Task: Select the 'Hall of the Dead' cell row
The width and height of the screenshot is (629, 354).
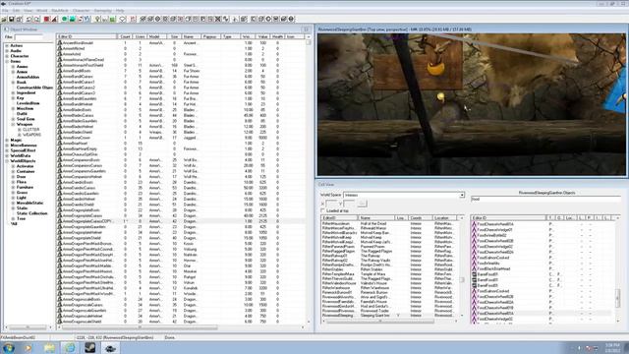Action: [x=389, y=223]
